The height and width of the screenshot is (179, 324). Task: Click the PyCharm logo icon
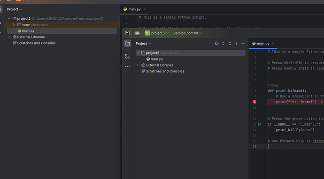(128, 33)
